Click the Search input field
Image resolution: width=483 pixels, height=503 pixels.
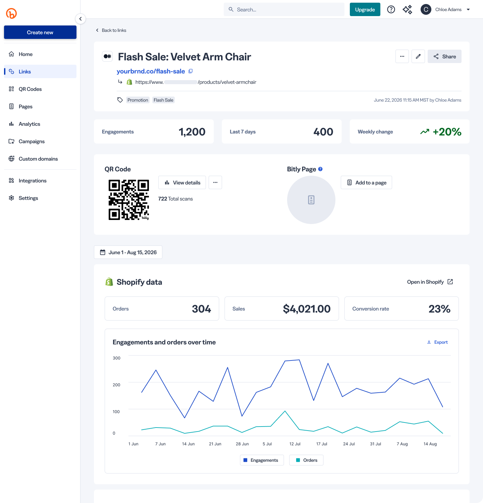[x=284, y=9]
